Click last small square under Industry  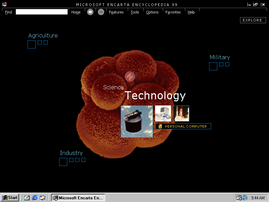83,160
